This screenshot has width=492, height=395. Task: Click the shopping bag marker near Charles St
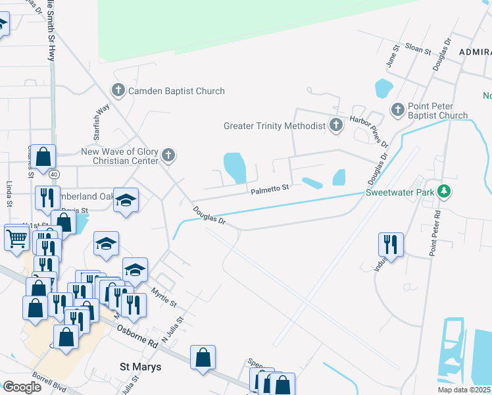click(x=43, y=157)
